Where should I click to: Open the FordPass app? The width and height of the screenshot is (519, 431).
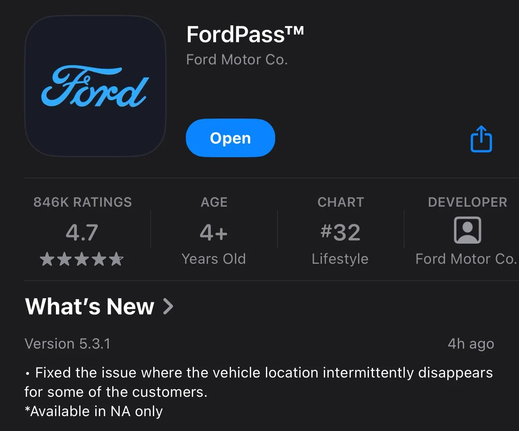point(230,138)
